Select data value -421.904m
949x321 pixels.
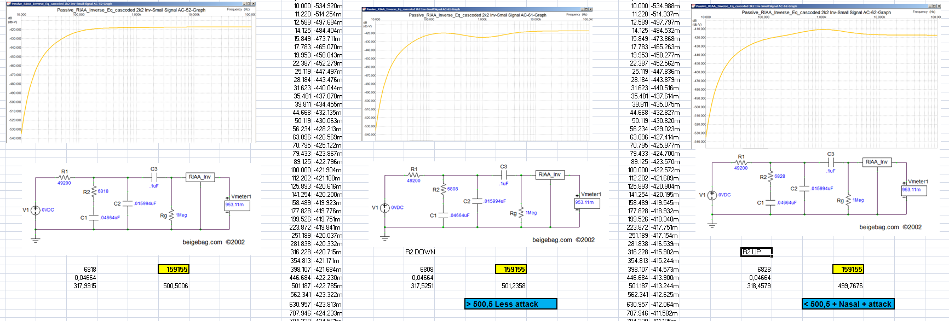pos(327,170)
